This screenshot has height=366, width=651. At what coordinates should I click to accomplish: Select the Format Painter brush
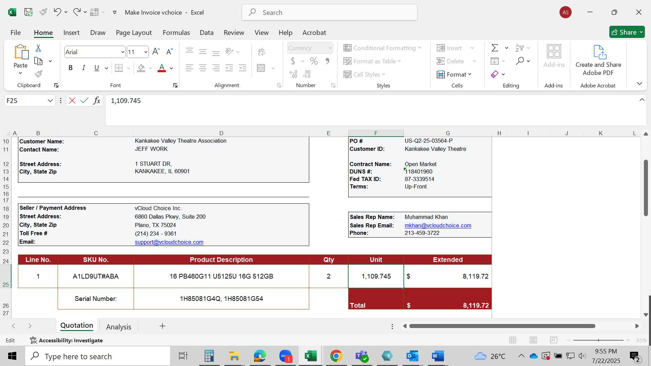click(x=38, y=74)
